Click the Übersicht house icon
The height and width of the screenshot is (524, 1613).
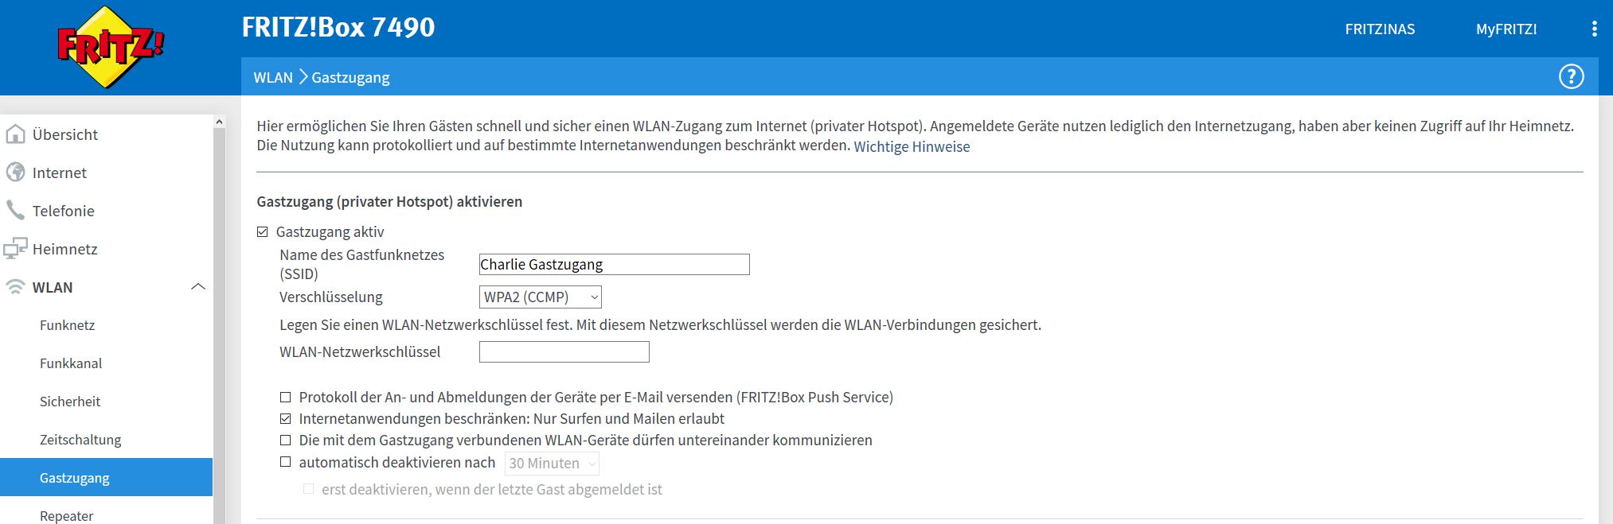click(15, 134)
